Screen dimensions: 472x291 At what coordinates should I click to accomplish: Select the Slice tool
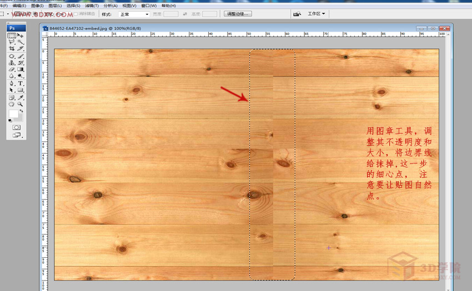coord(21,48)
